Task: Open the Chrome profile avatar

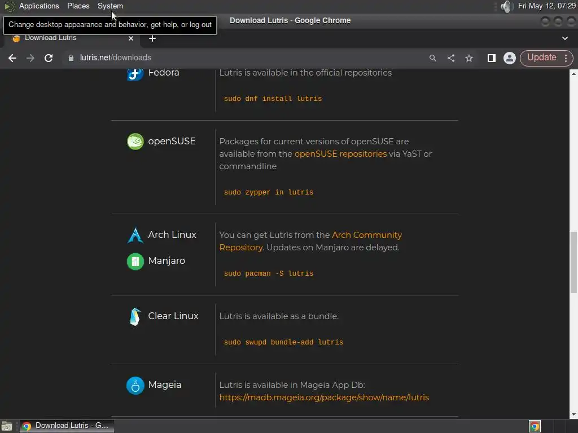Action: [510, 58]
